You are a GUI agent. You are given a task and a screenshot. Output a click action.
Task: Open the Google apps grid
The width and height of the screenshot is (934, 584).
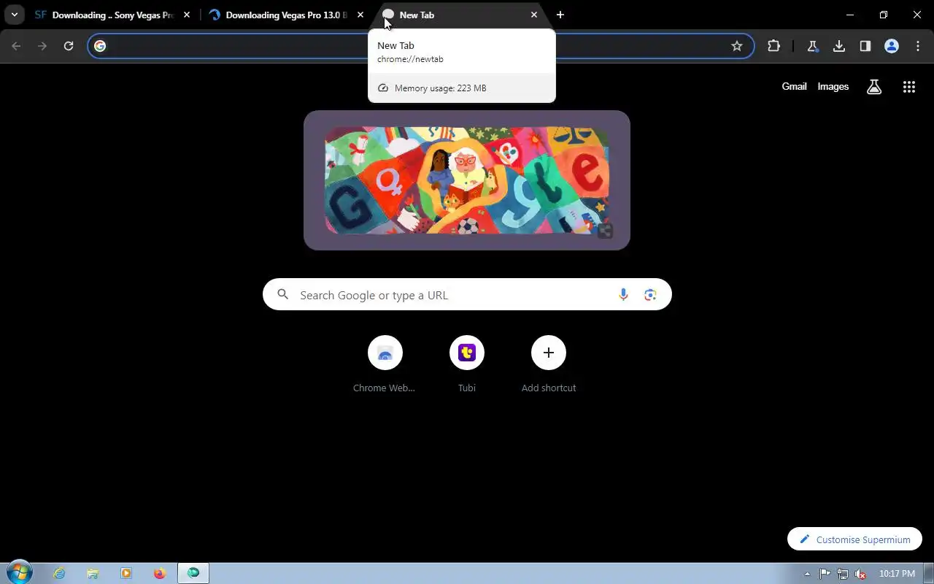908,87
